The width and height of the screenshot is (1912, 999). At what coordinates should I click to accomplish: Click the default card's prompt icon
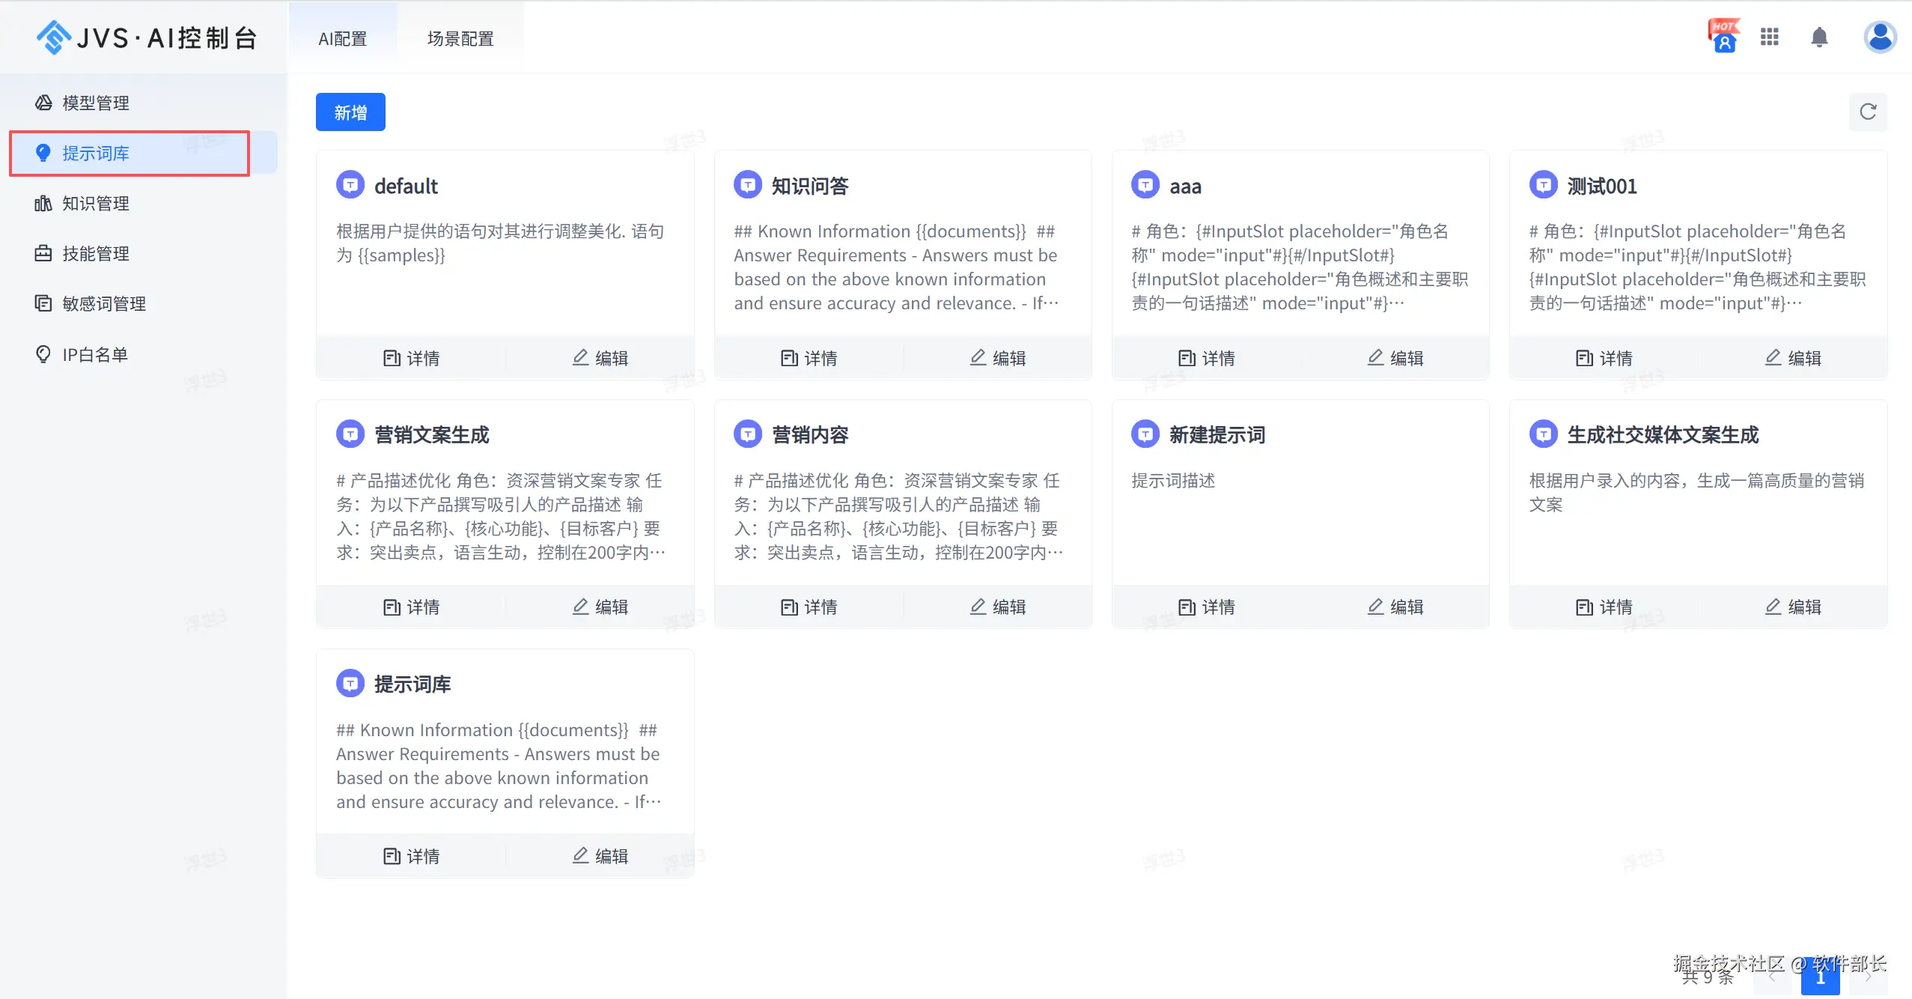[350, 185]
